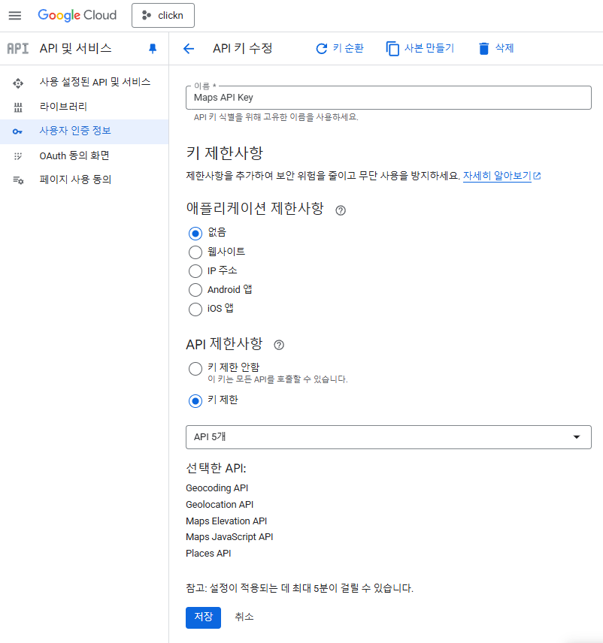The height and width of the screenshot is (643, 603).
Task: Open the hamburger navigation menu
Action: [x=15, y=16]
